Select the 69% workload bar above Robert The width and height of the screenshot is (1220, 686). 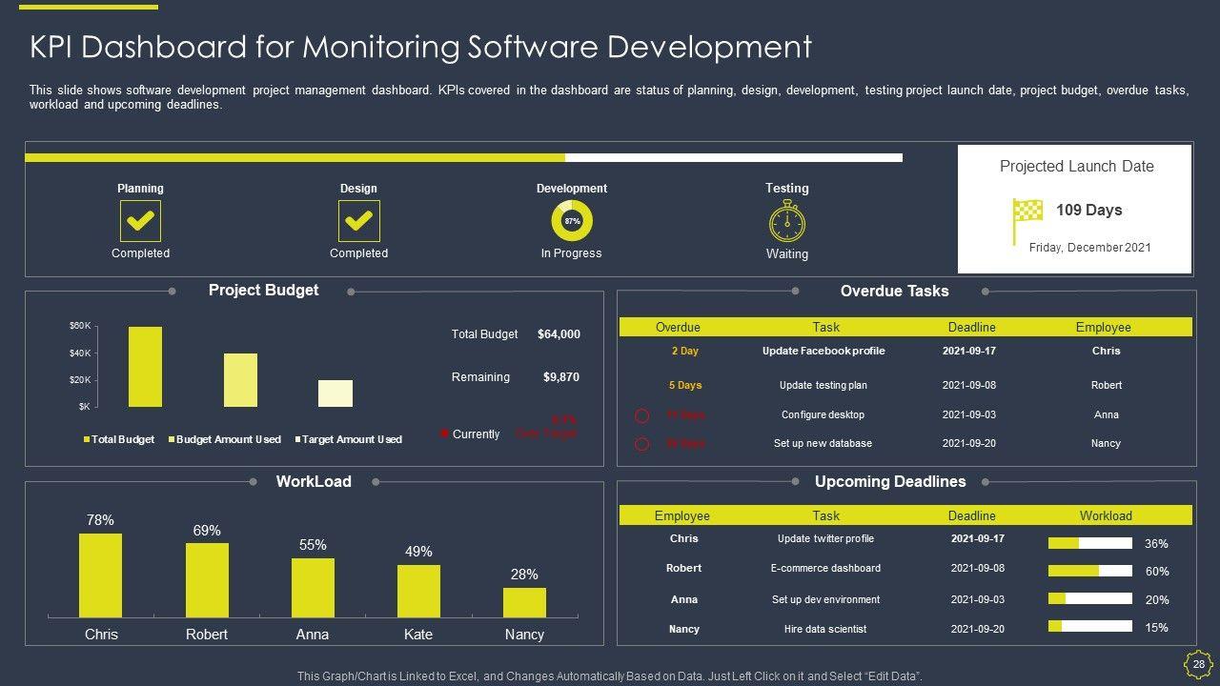pos(207,580)
